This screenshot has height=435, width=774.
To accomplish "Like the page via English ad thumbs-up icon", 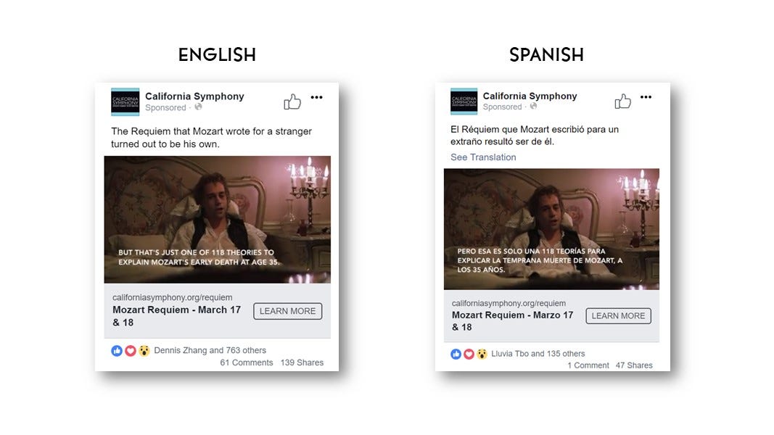I will 292,101.
